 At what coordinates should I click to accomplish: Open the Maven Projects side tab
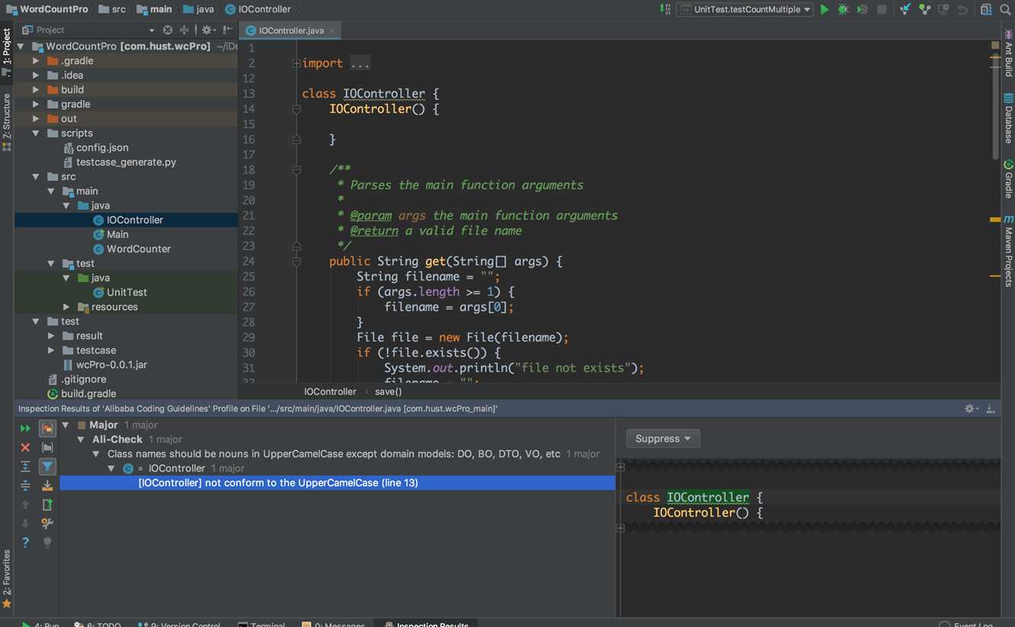click(x=1008, y=251)
